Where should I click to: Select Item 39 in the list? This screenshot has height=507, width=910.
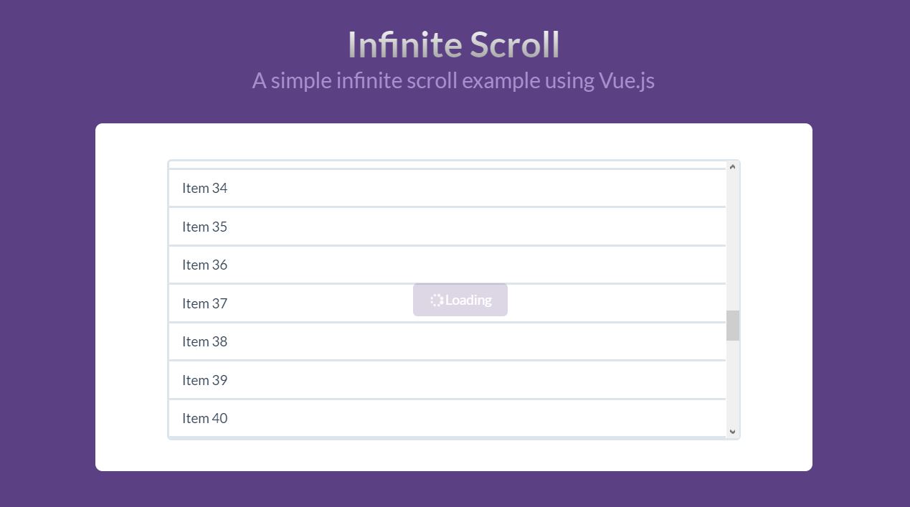click(204, 380)
